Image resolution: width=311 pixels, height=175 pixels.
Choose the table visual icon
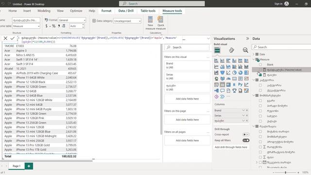223,85
